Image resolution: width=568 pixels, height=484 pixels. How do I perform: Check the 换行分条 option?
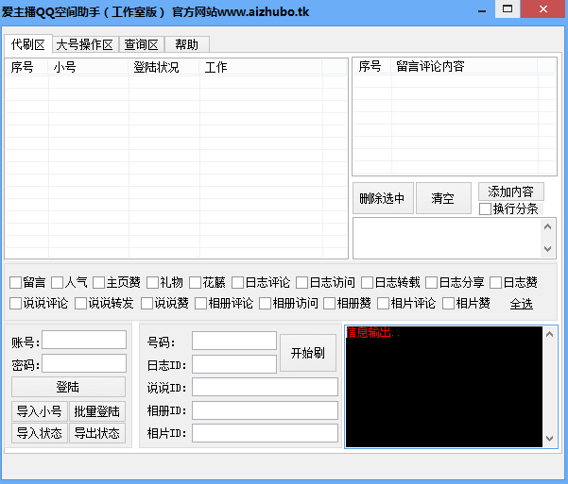(485, 209)
